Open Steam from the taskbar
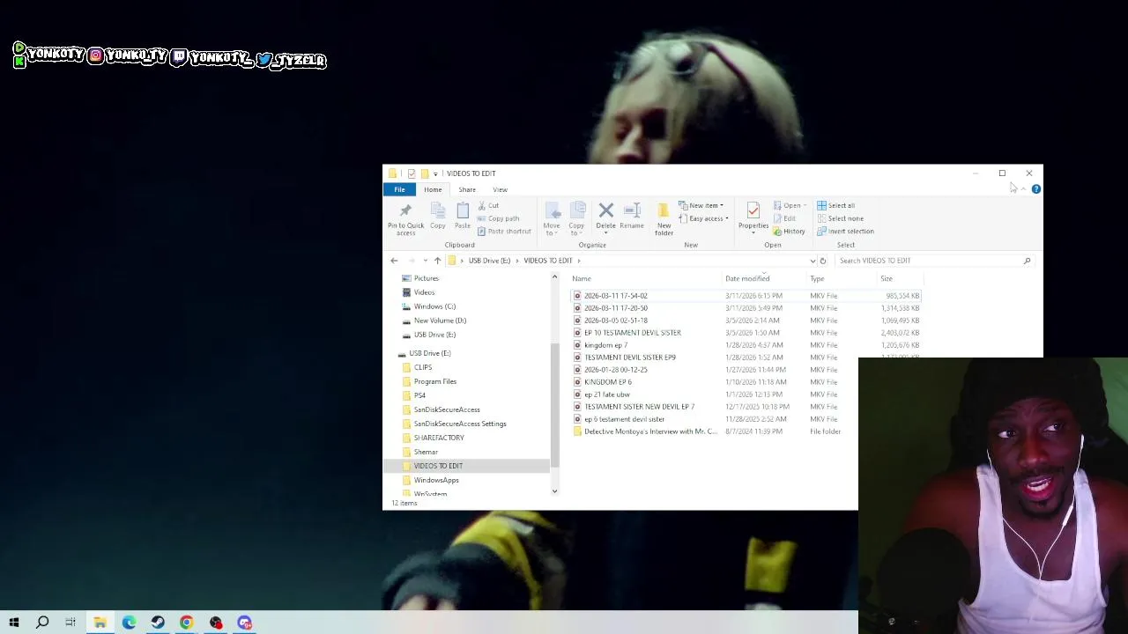 (158, 623)
